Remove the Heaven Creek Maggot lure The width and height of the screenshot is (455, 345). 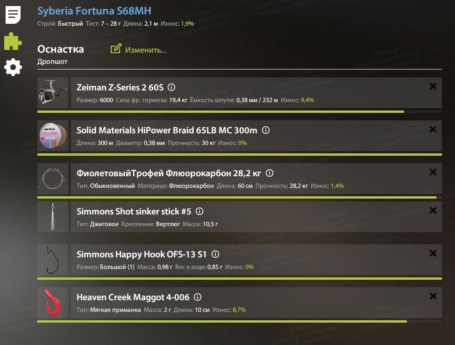(433, 296)
